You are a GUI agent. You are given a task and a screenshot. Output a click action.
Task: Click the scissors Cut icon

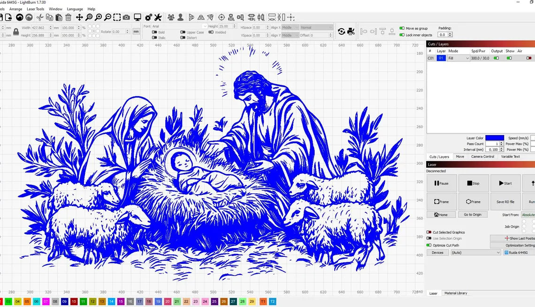[x=40, y=17]
